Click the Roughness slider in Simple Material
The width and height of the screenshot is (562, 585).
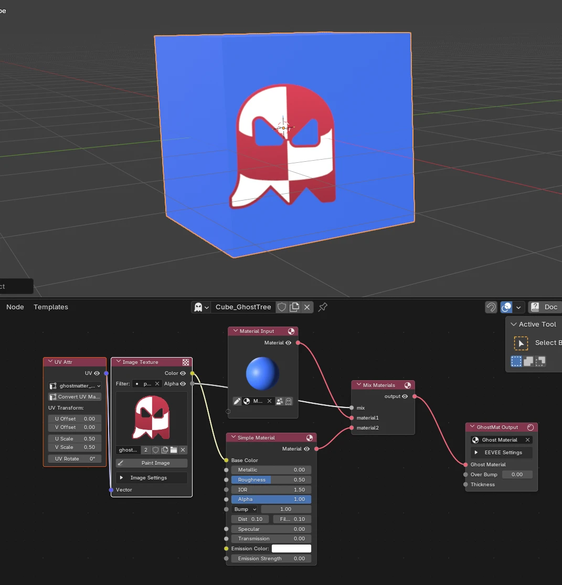tap(271, 480)
